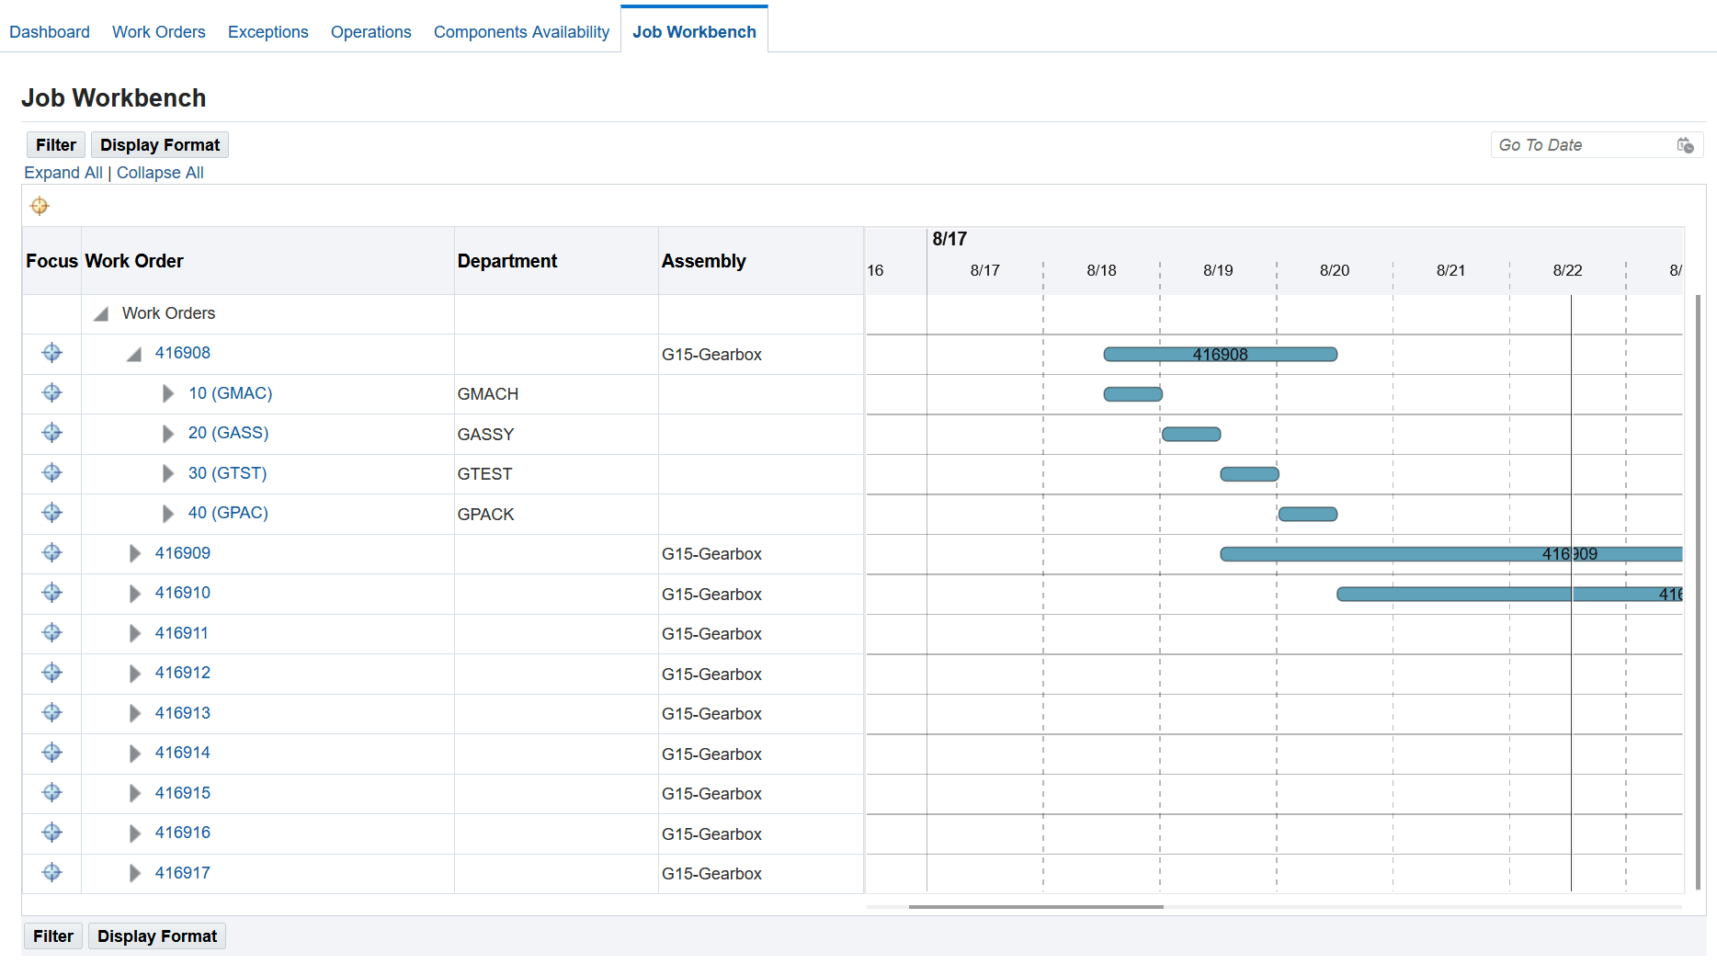Open work order 416917 link
Viewport: 1717px width, 964px height.
tap(183, 873)
